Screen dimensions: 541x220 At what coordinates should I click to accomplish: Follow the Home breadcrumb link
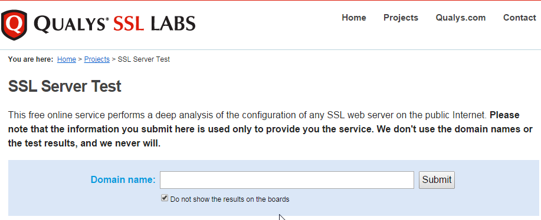point(67,59)
